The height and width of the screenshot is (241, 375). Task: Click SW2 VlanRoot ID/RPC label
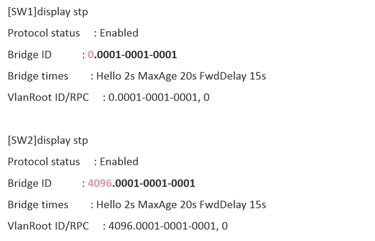(48, 226)
